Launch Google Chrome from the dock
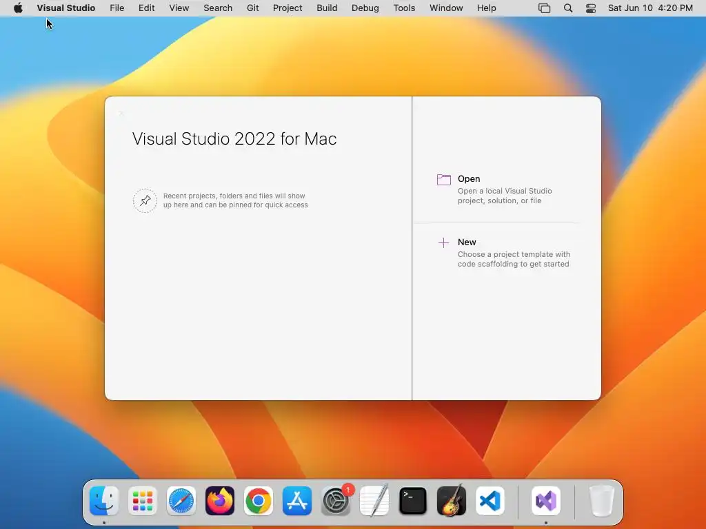This screenshot has width=706, height=529. pos(259,501)
